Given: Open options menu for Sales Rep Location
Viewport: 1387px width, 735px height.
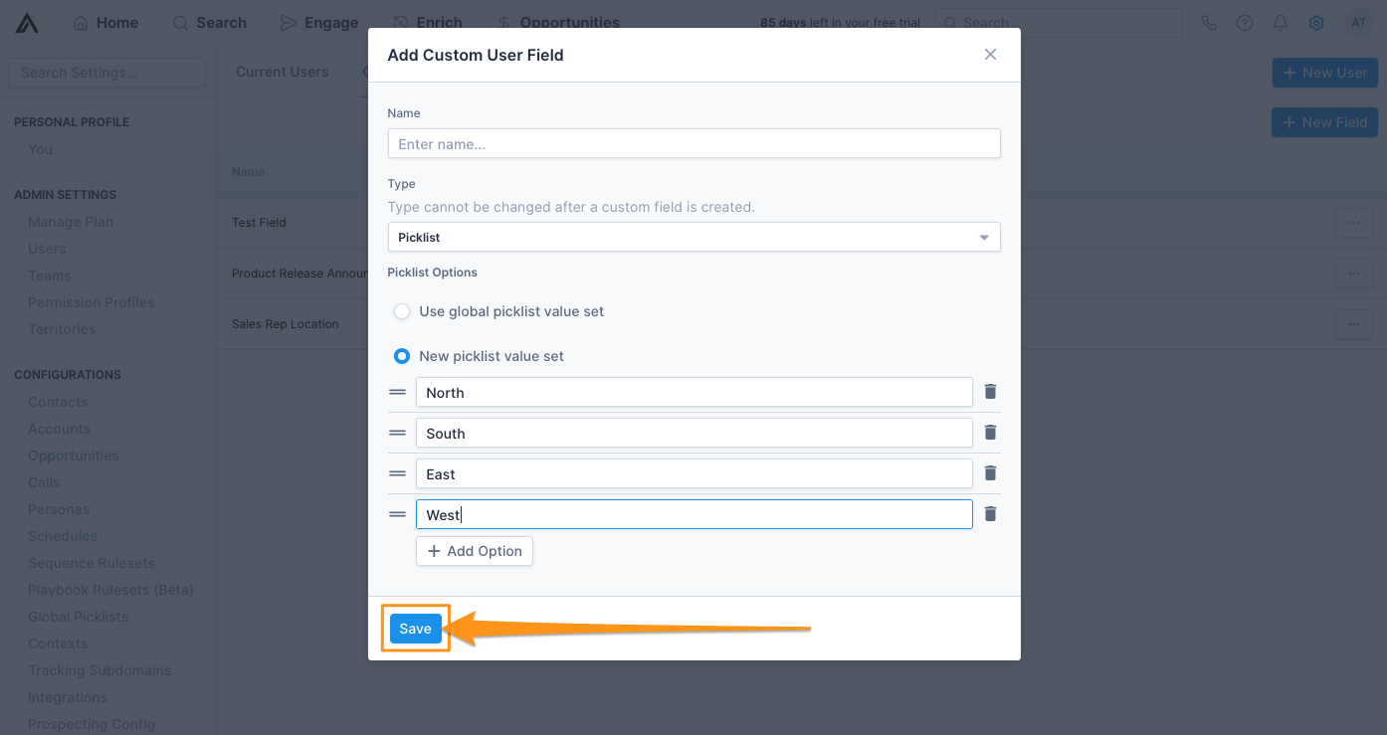Looking at the screenshot, I should click(x=1353, y=324).
